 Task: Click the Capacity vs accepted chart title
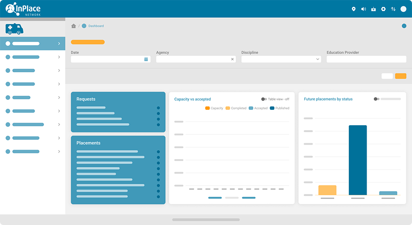pos(193,99)
